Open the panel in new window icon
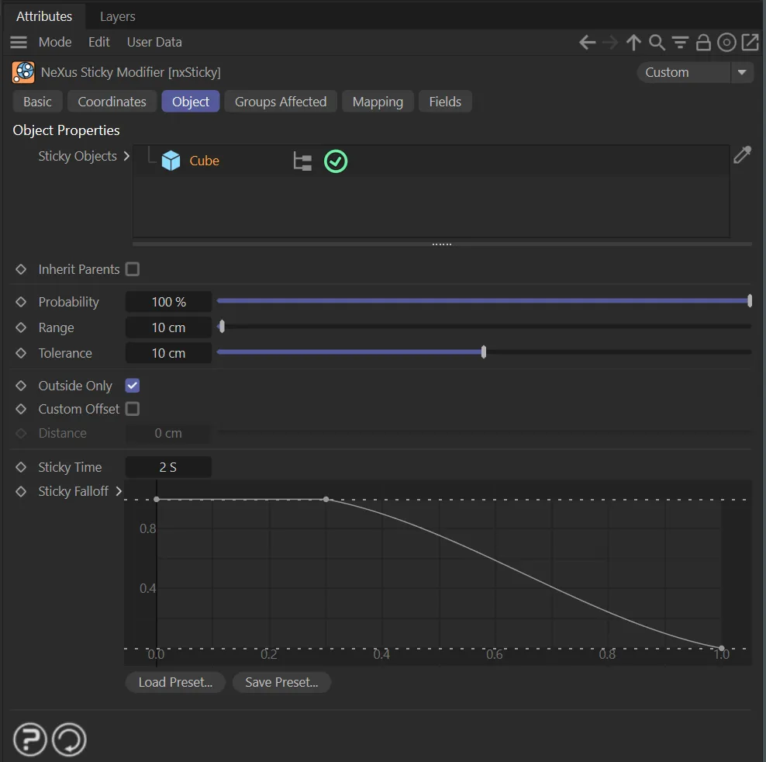Image resolution: width=766 pixels, height=762 pixels. (x=750, y=43)
